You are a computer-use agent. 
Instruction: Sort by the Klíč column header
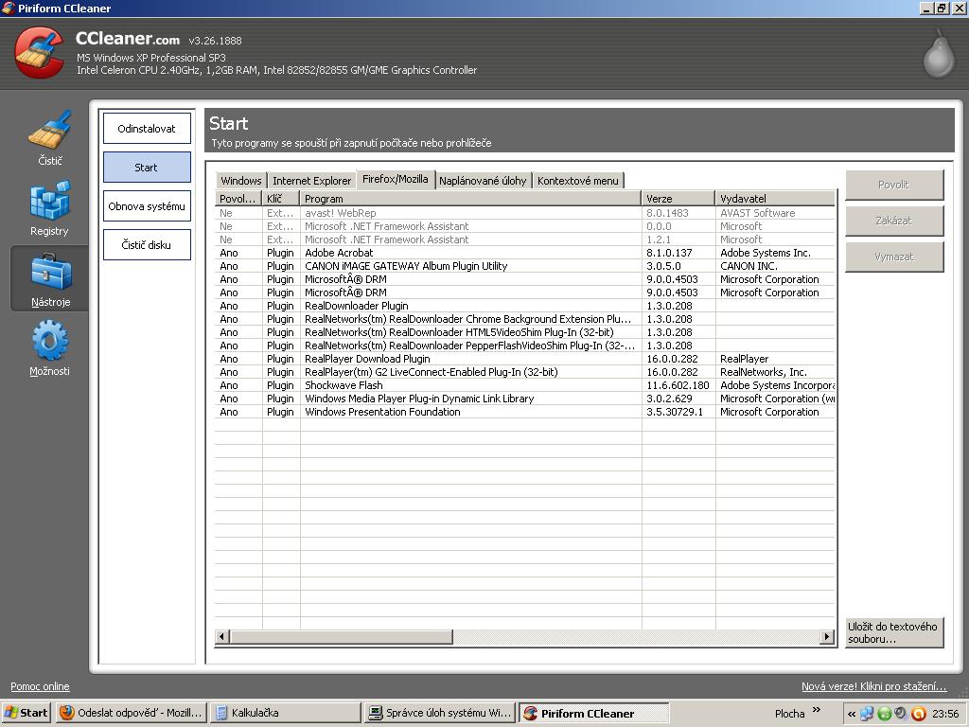click(x=281, y=199)
